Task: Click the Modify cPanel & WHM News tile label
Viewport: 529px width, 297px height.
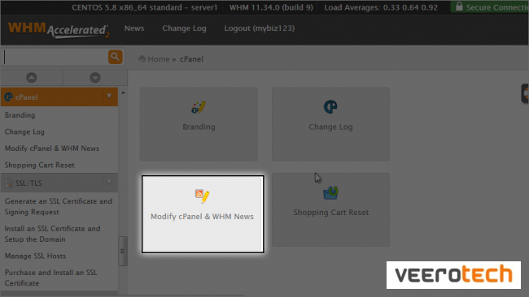Action: point(202,217)
